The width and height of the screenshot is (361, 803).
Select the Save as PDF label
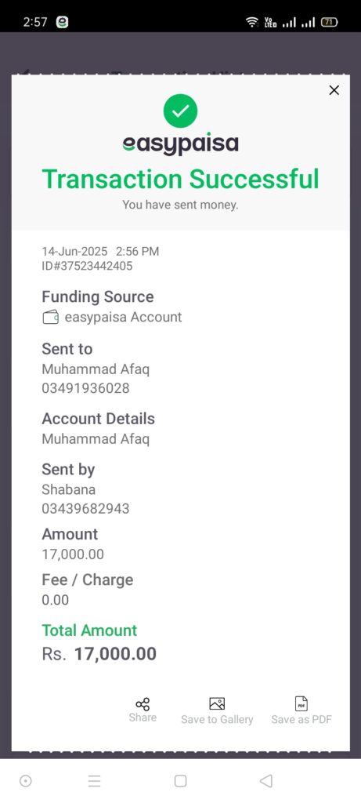tap(301, 720)
